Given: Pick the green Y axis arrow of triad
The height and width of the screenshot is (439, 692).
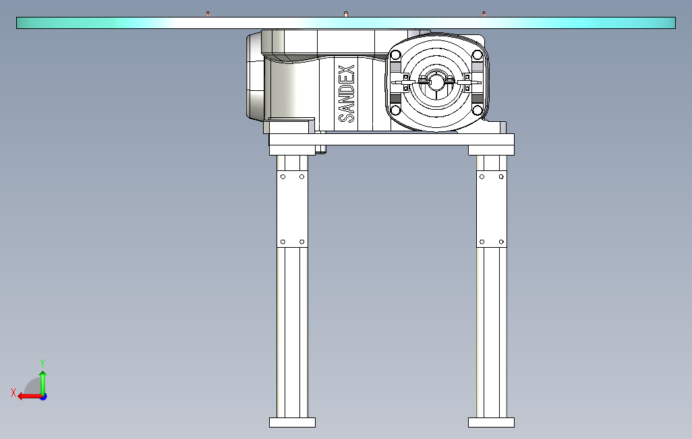Looking at the screenshot, I should tap(42, 382).
